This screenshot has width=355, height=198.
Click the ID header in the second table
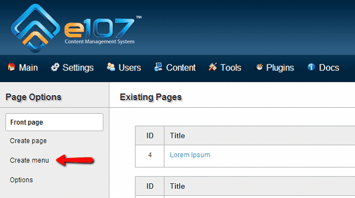point(150,186)
